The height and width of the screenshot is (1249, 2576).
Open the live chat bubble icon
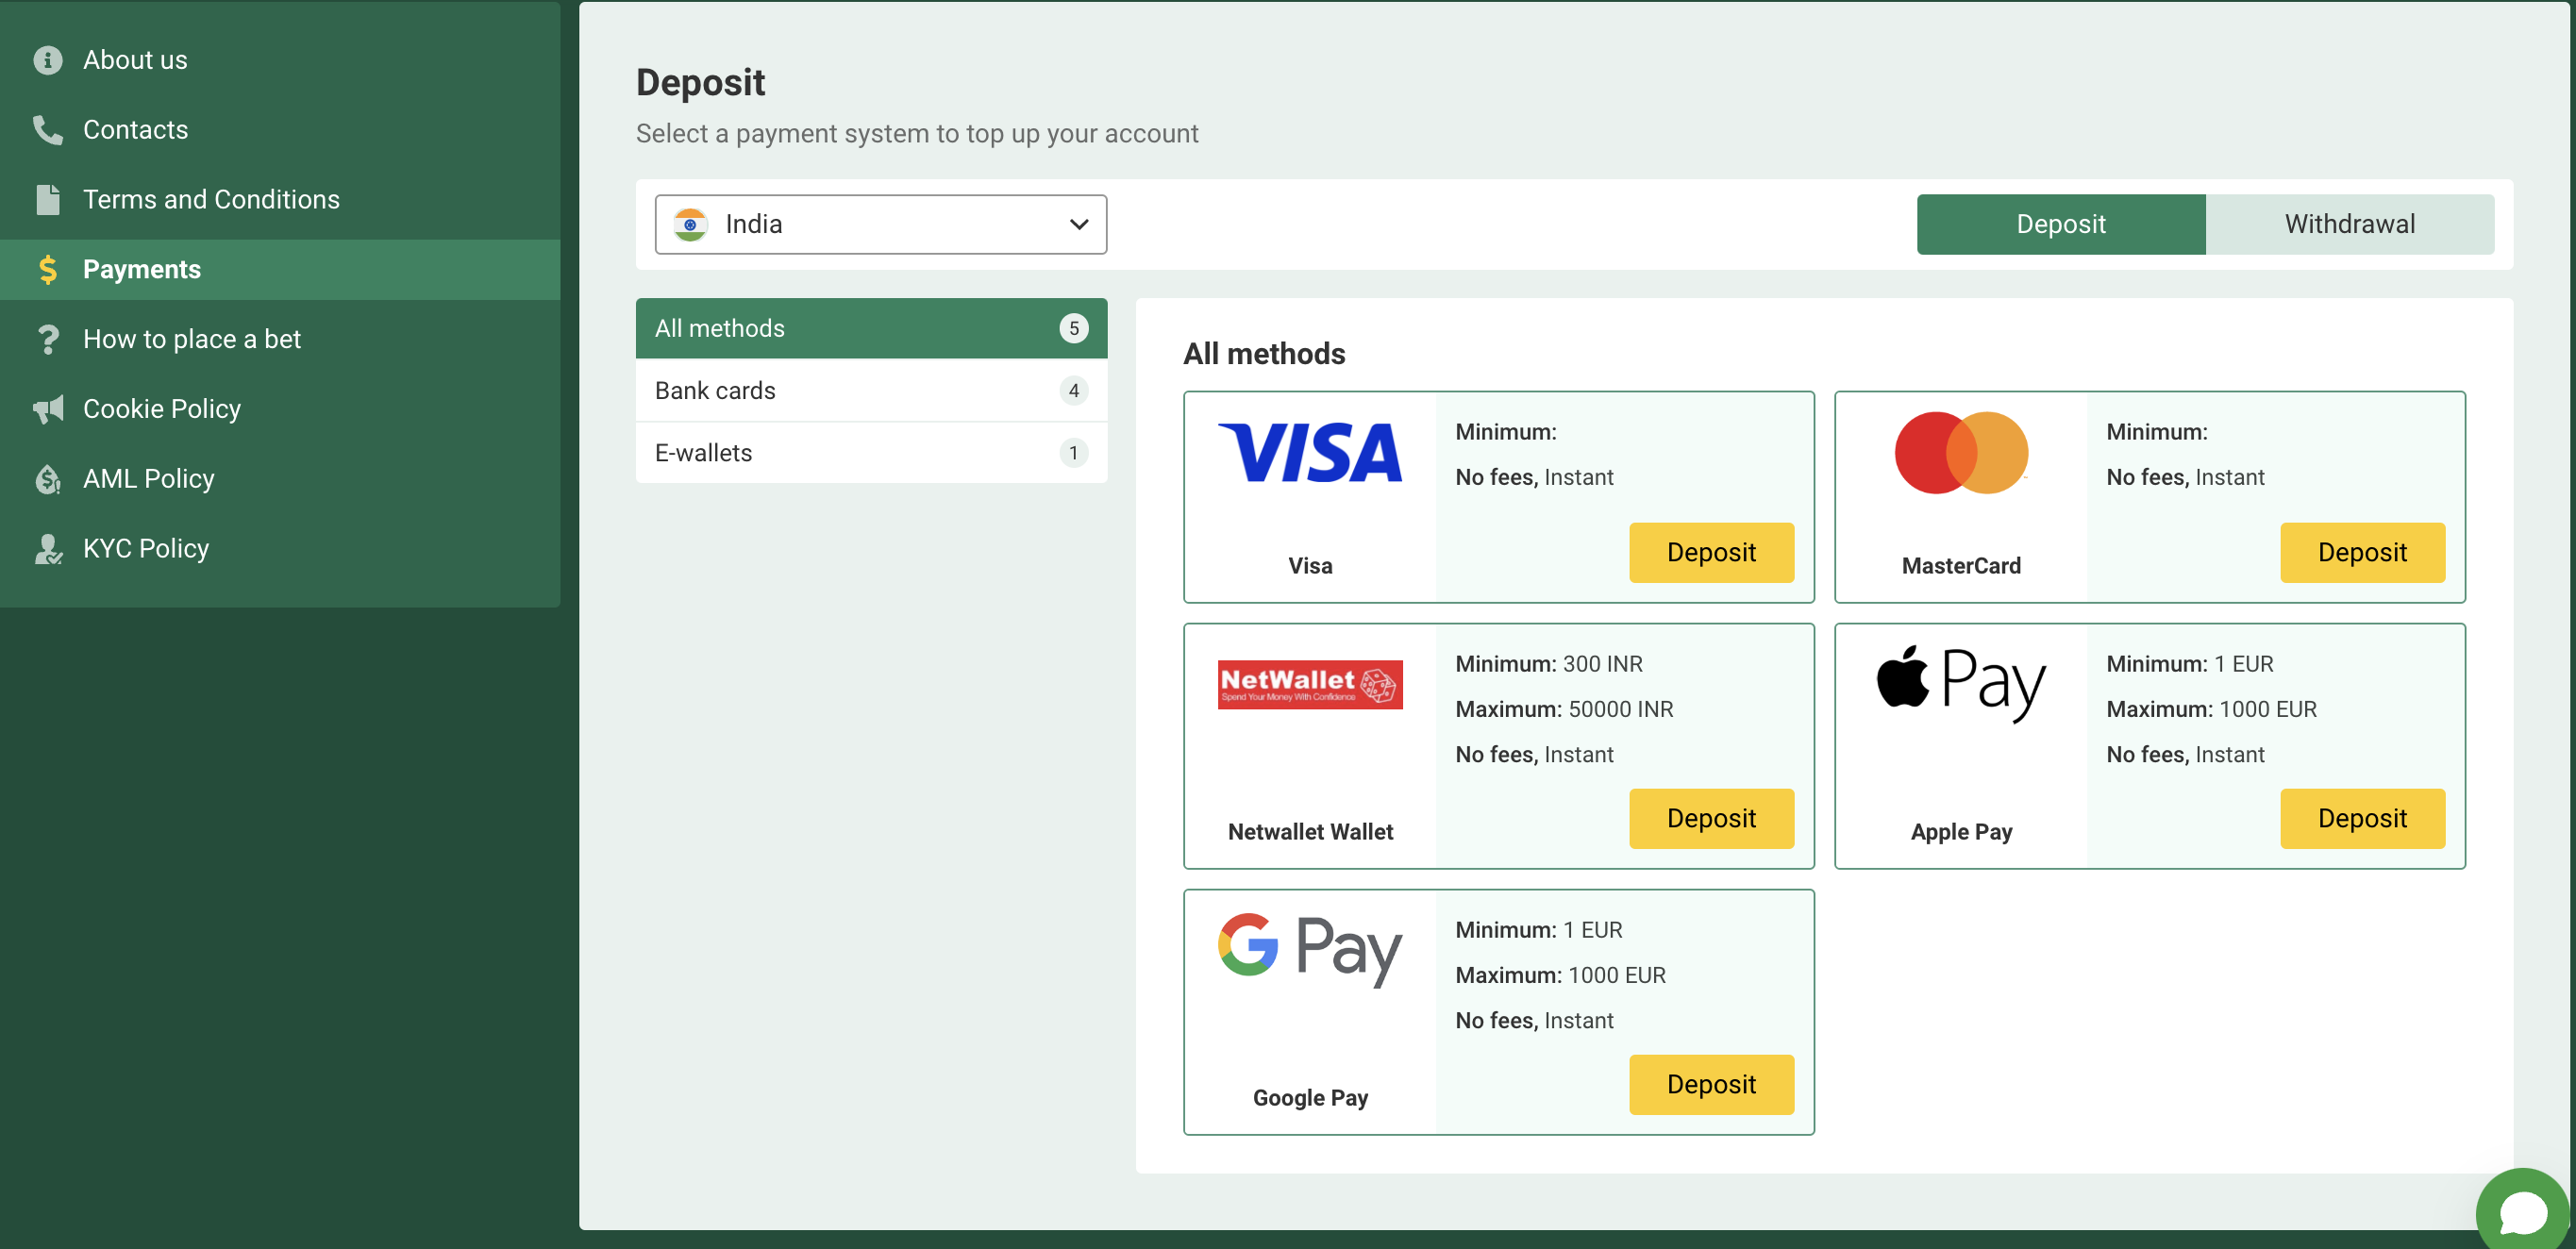point(2523,1213)
